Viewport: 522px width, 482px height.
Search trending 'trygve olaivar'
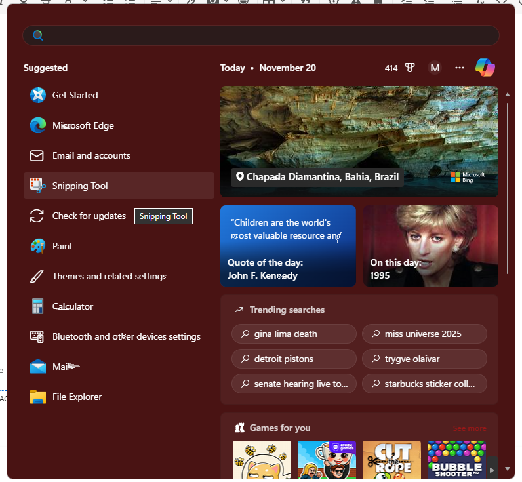[x=424, y=359]
